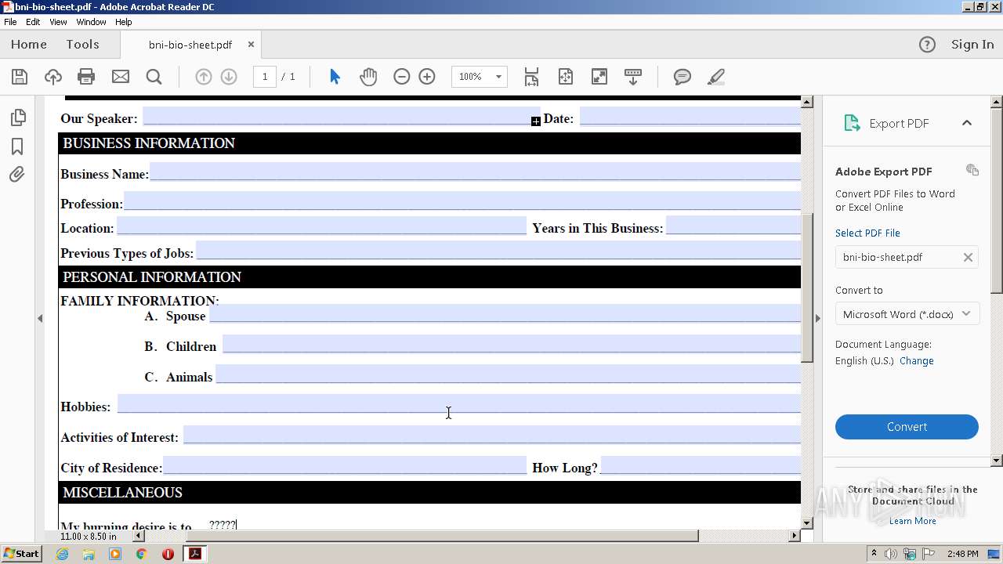This screenshot has height=564, width=1003.
Task: Switch to the Home tab
Action: (29, 45)
